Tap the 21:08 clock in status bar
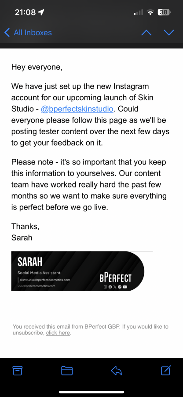 pos(25,12)
